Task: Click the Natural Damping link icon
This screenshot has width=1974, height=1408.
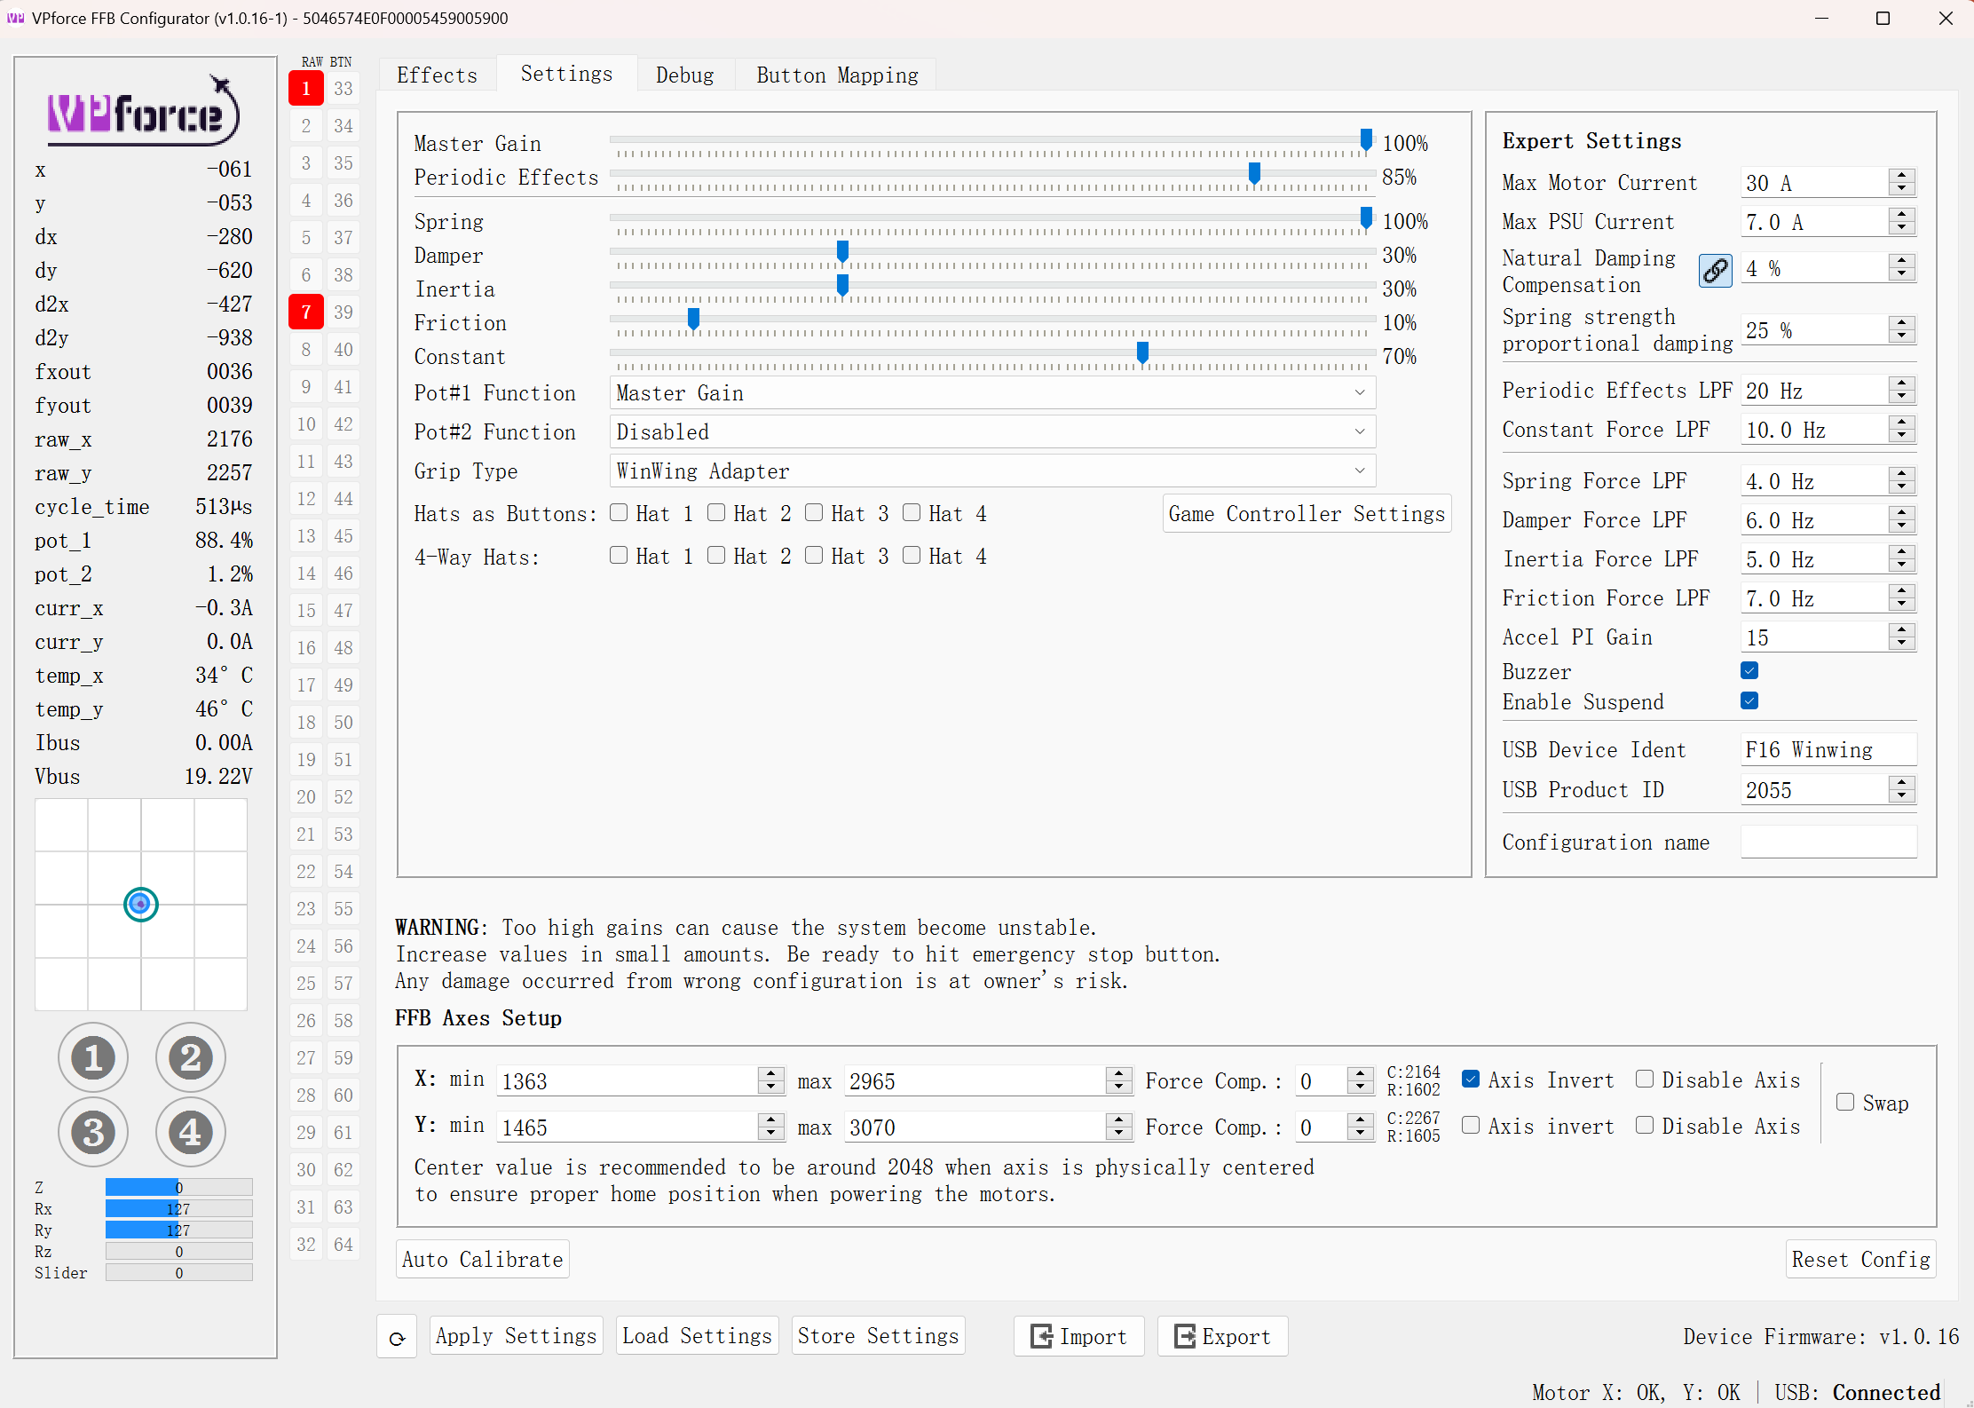Action: pyautogui.click(x=1715, y=271)
